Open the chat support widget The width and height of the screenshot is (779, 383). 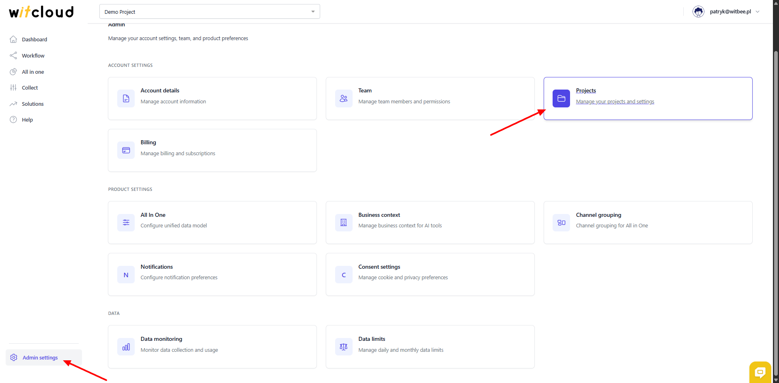click(760, 372)
